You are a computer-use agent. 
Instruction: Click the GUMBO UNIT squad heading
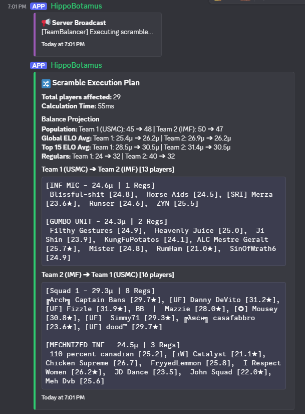tap(107, 221)
